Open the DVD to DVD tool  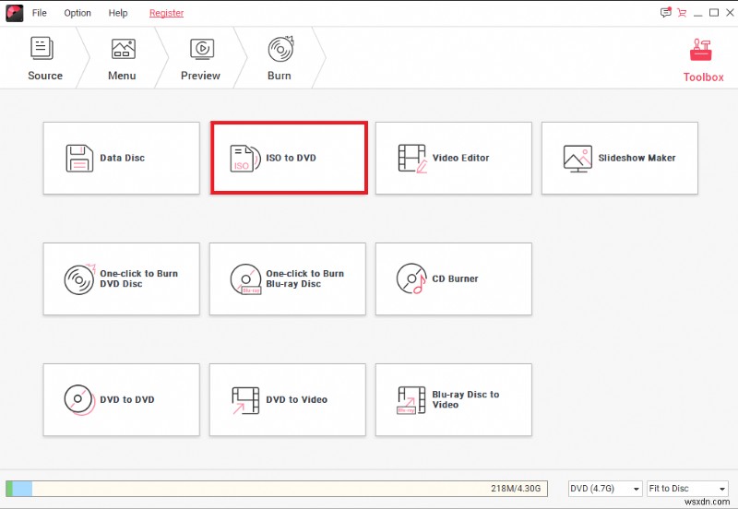122,400
